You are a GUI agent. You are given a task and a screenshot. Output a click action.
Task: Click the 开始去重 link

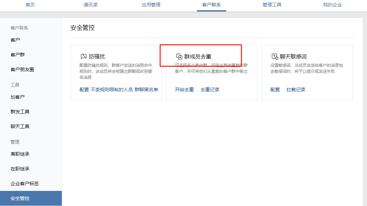(x=184, y=90)
